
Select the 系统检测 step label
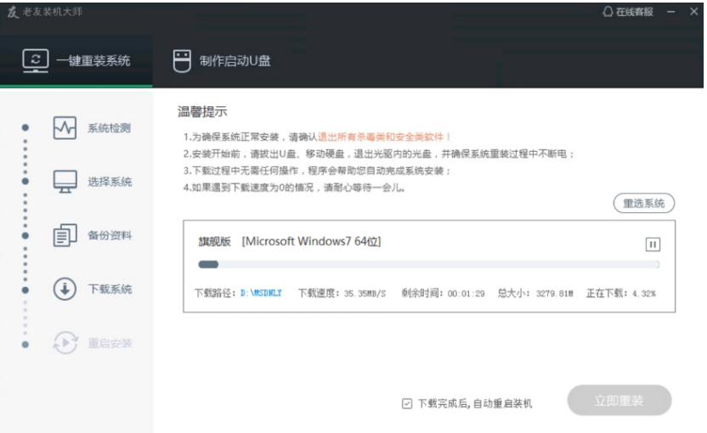tap(109, 128)
